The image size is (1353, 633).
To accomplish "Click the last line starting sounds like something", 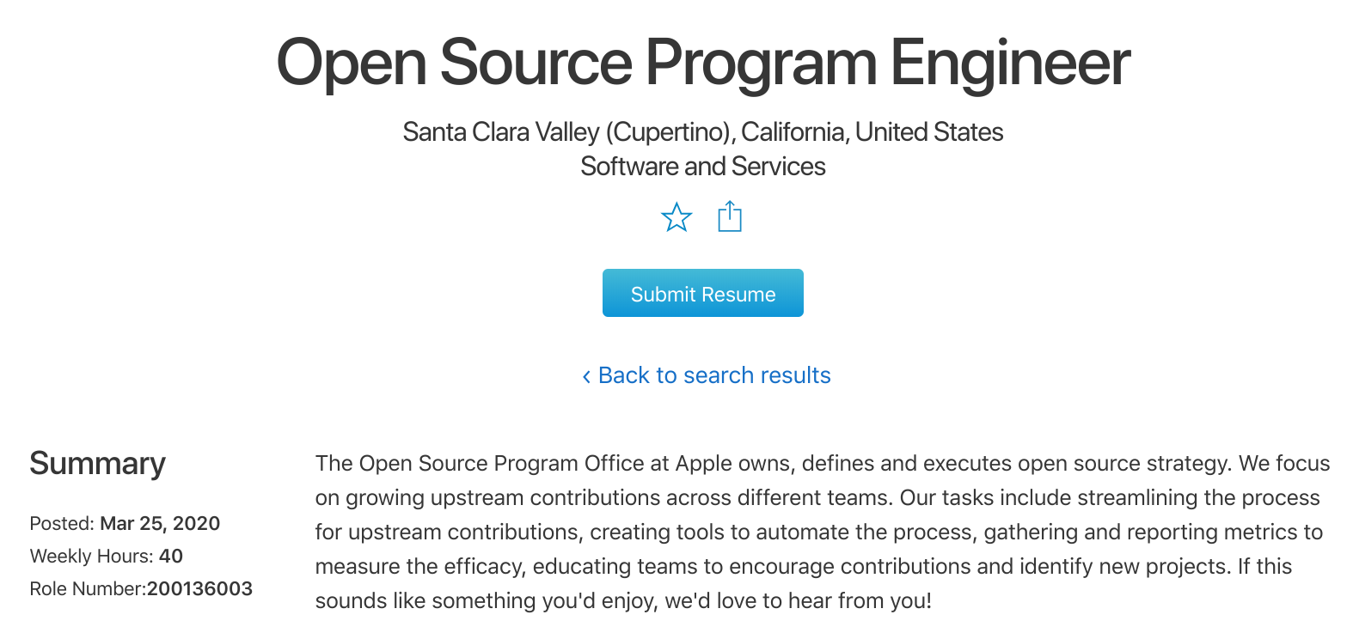I will pyautogui.click(x=623, y=600).
